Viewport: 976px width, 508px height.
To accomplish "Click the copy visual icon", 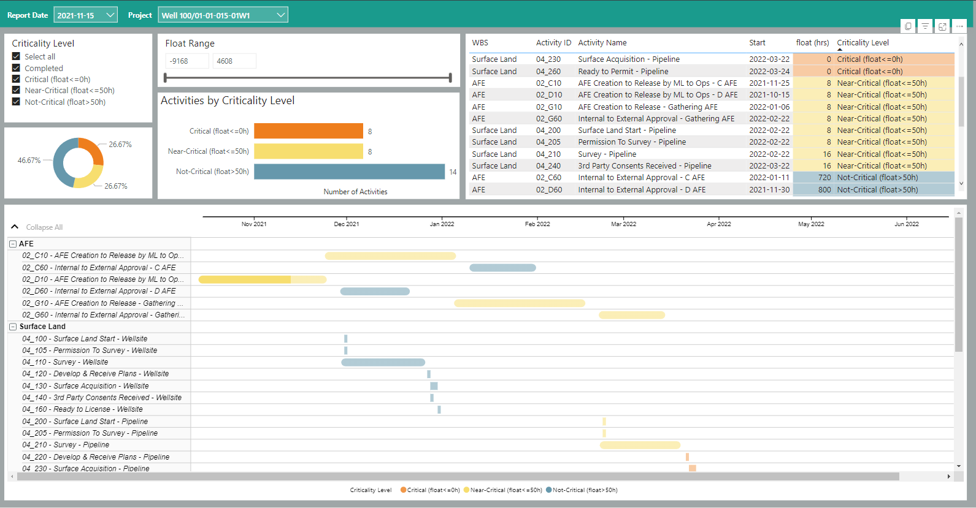I will click(x=908, y=26).
